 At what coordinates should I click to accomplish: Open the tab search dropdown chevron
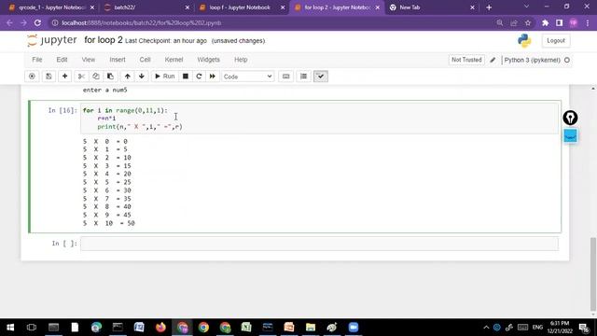pos(526,7)
